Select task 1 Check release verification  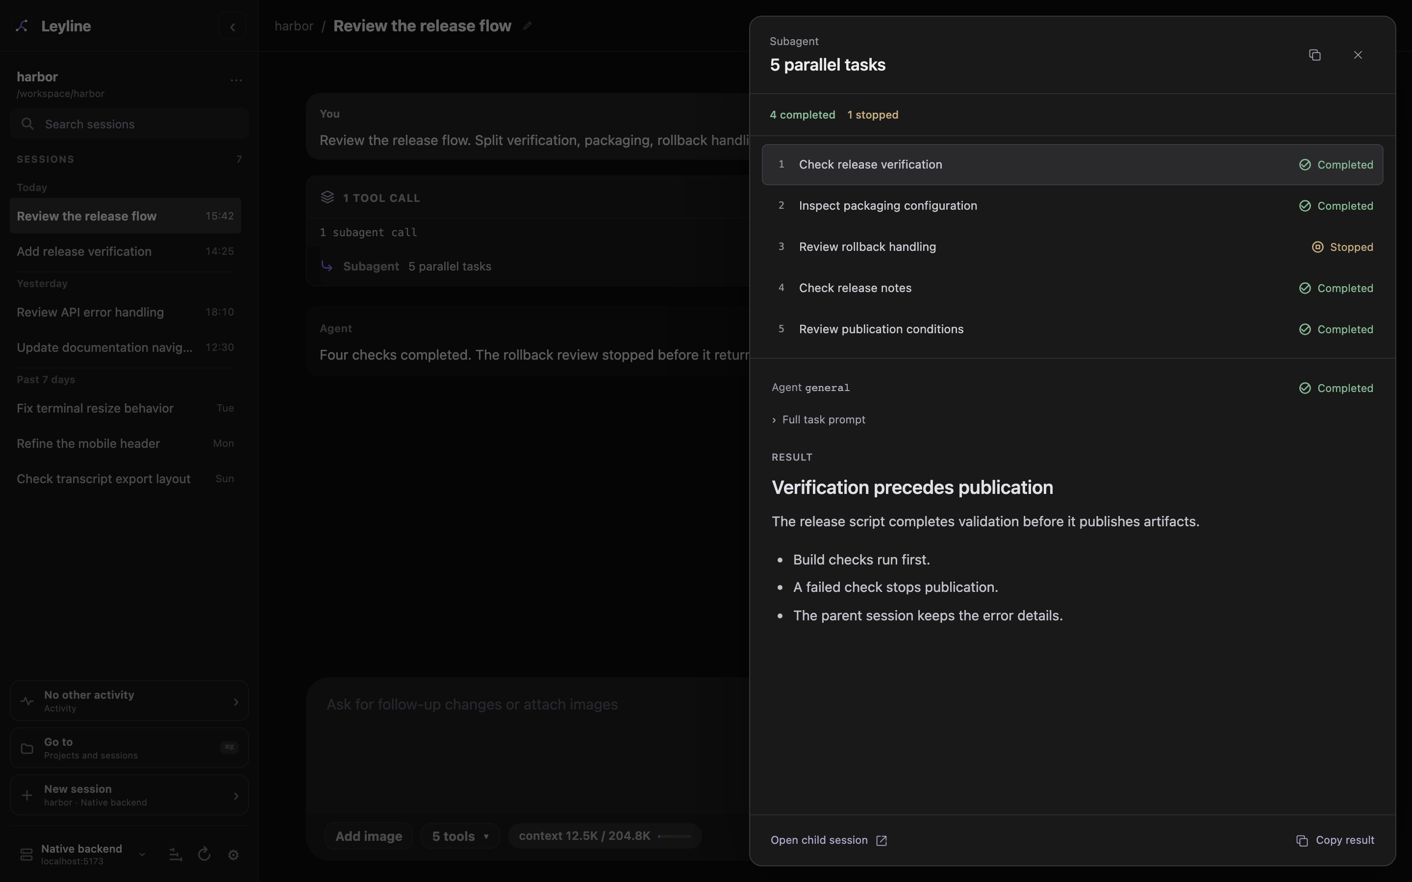tap(1072, 165)
